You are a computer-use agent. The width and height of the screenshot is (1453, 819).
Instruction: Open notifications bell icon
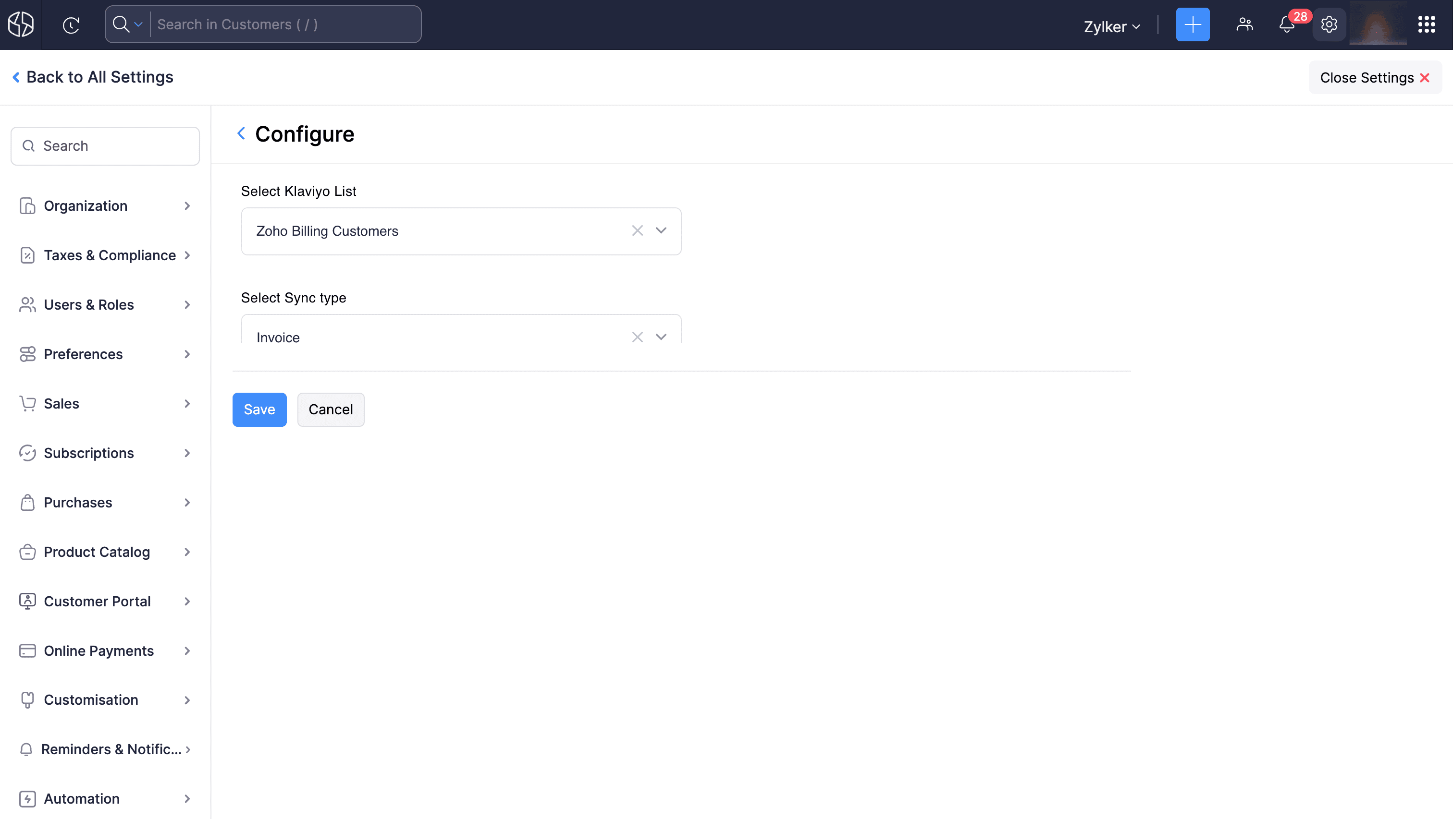[1287, 25]
